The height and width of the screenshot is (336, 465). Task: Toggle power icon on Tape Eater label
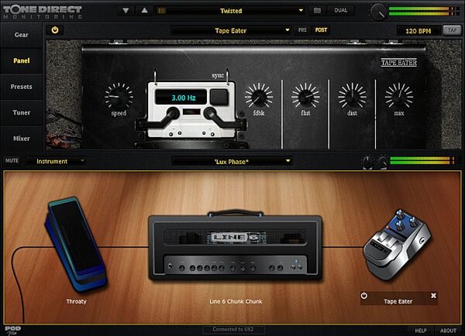pyautogui.click(x=364, y=296)
